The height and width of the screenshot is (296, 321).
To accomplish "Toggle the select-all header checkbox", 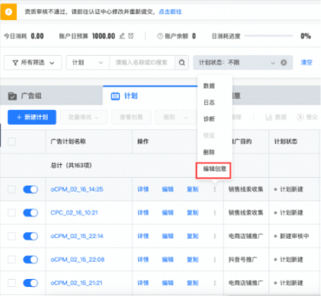I will (12, 141).
